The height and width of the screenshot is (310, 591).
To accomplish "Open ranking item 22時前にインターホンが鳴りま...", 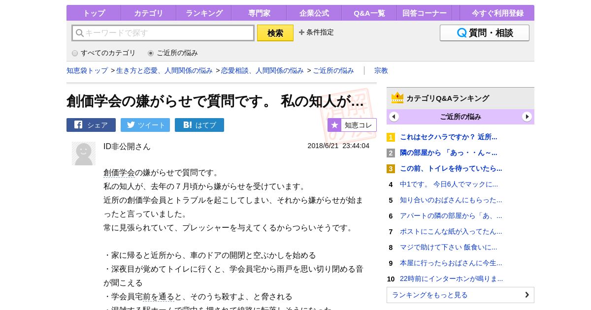I will point(452,279).
